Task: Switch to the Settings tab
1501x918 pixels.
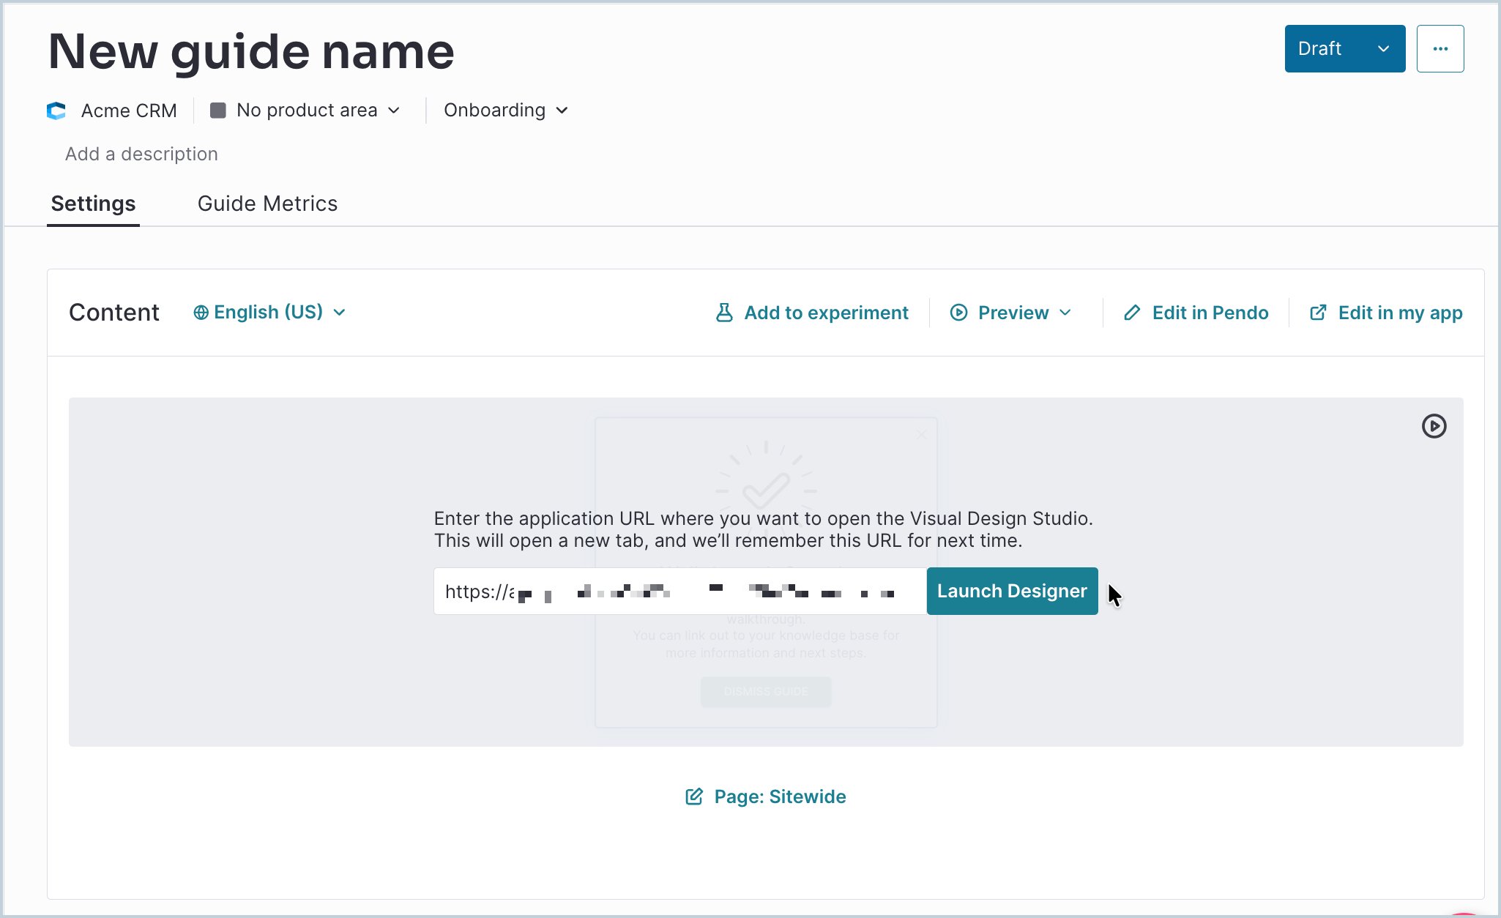Action: (93, 204)
